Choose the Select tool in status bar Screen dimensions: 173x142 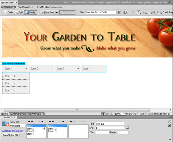click(x=103, y=114)
